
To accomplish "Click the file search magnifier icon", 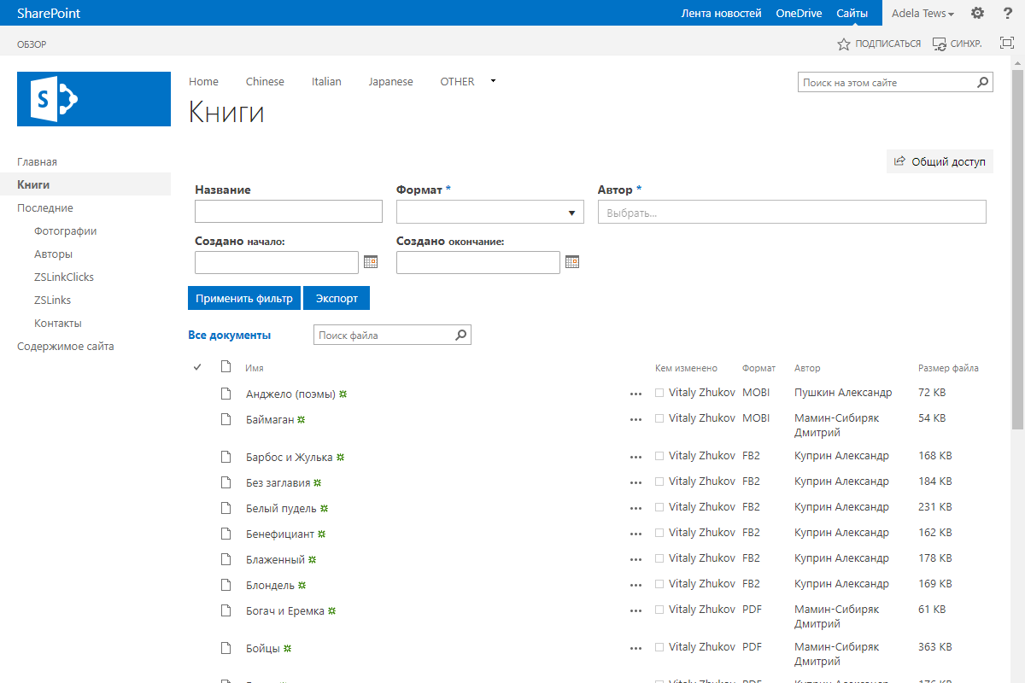I will [x=461, y=336].
